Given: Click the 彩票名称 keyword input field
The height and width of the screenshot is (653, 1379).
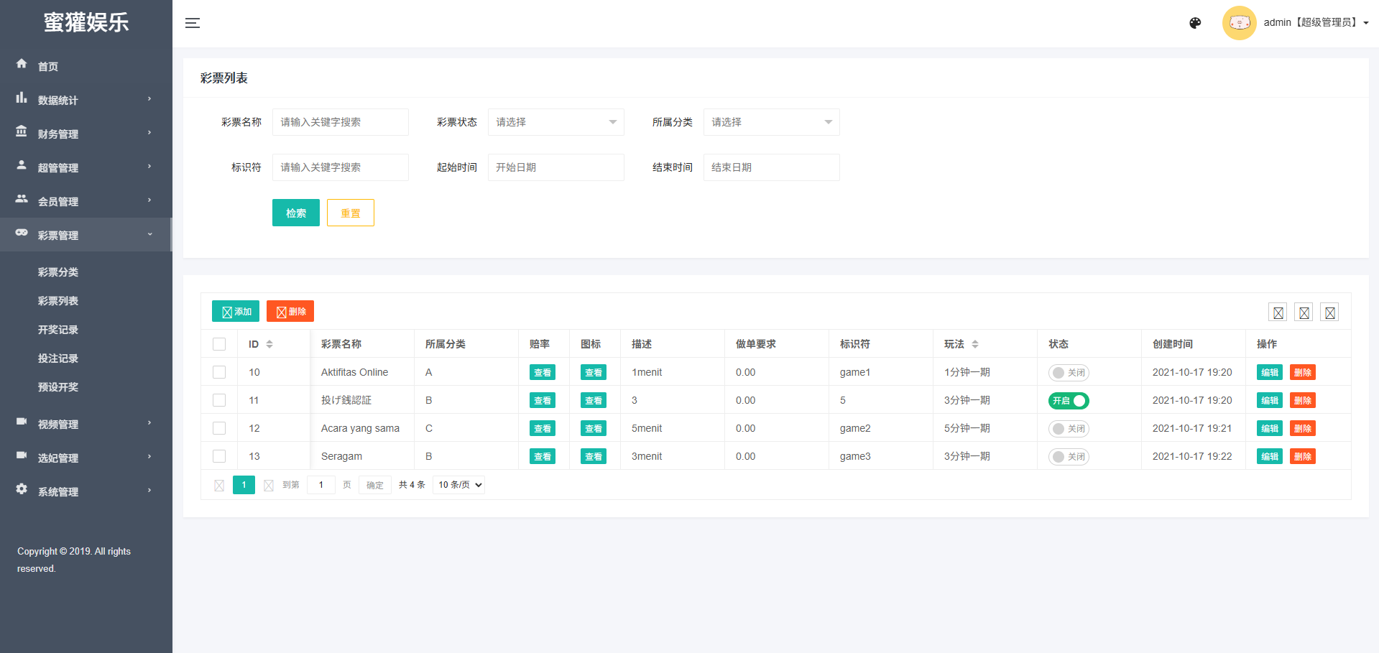Looking at the screenshot, I should pos(340,122).
